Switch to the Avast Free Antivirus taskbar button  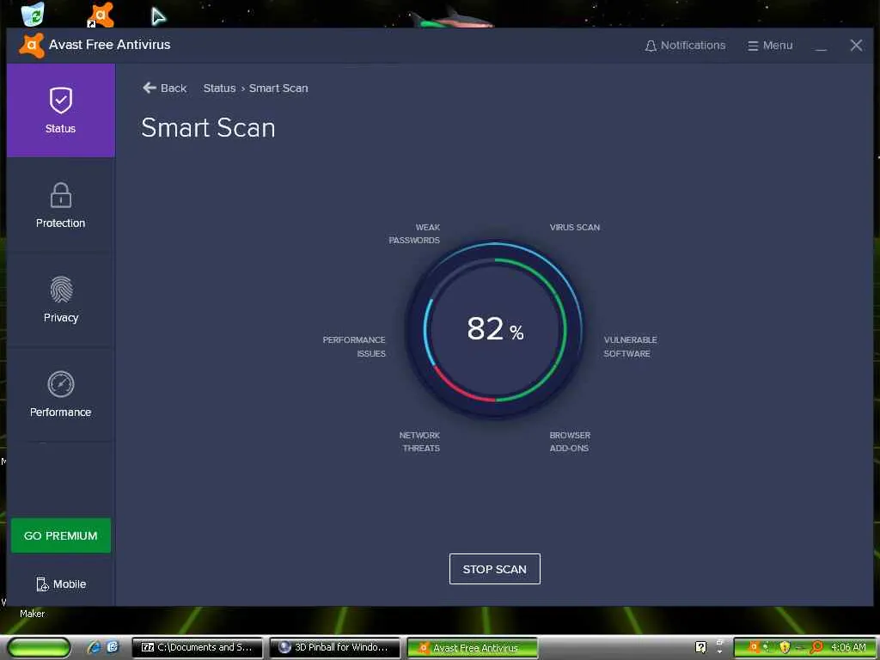(x=472, y=647)
